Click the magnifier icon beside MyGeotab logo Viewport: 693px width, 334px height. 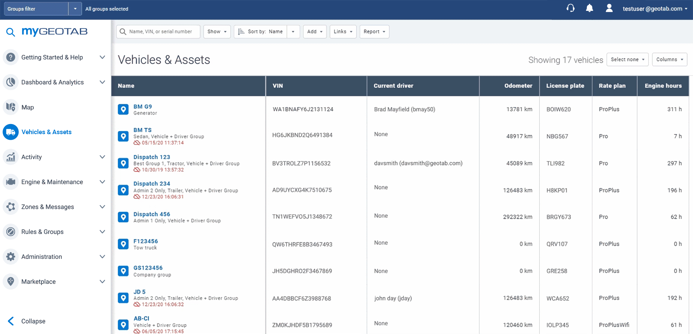10,32
